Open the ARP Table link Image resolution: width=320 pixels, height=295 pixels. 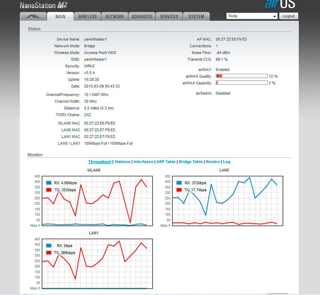coord(166,161)
